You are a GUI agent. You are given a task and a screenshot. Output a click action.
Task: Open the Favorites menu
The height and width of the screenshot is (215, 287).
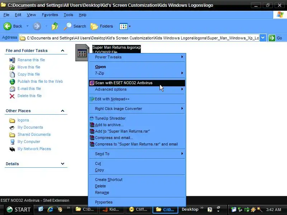(50, 15)
